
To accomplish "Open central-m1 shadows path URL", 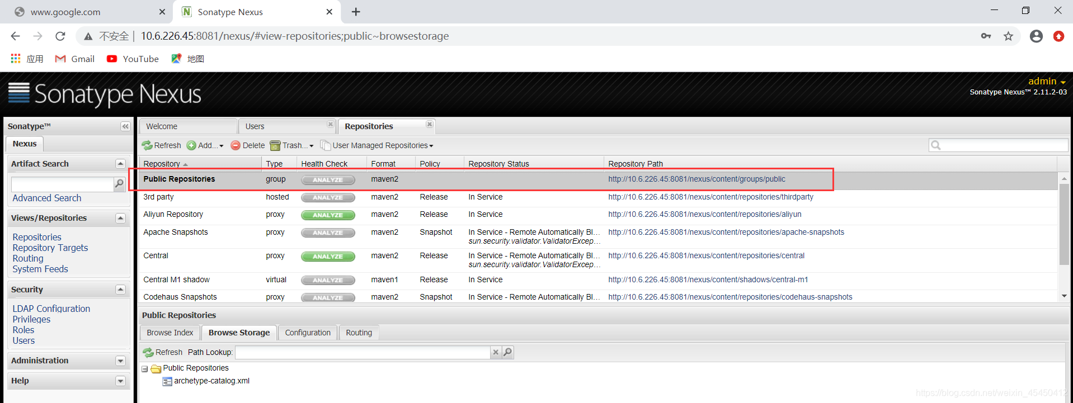I will pyautogui.click(x=708, y=280).
